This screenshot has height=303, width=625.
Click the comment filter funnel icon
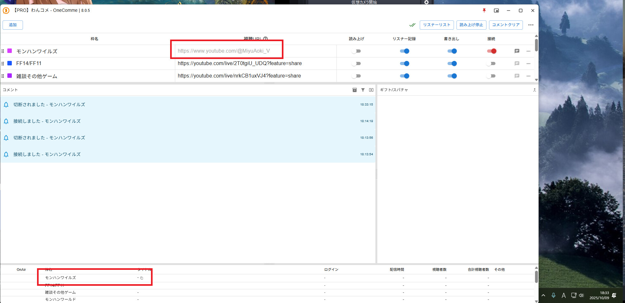363,90
